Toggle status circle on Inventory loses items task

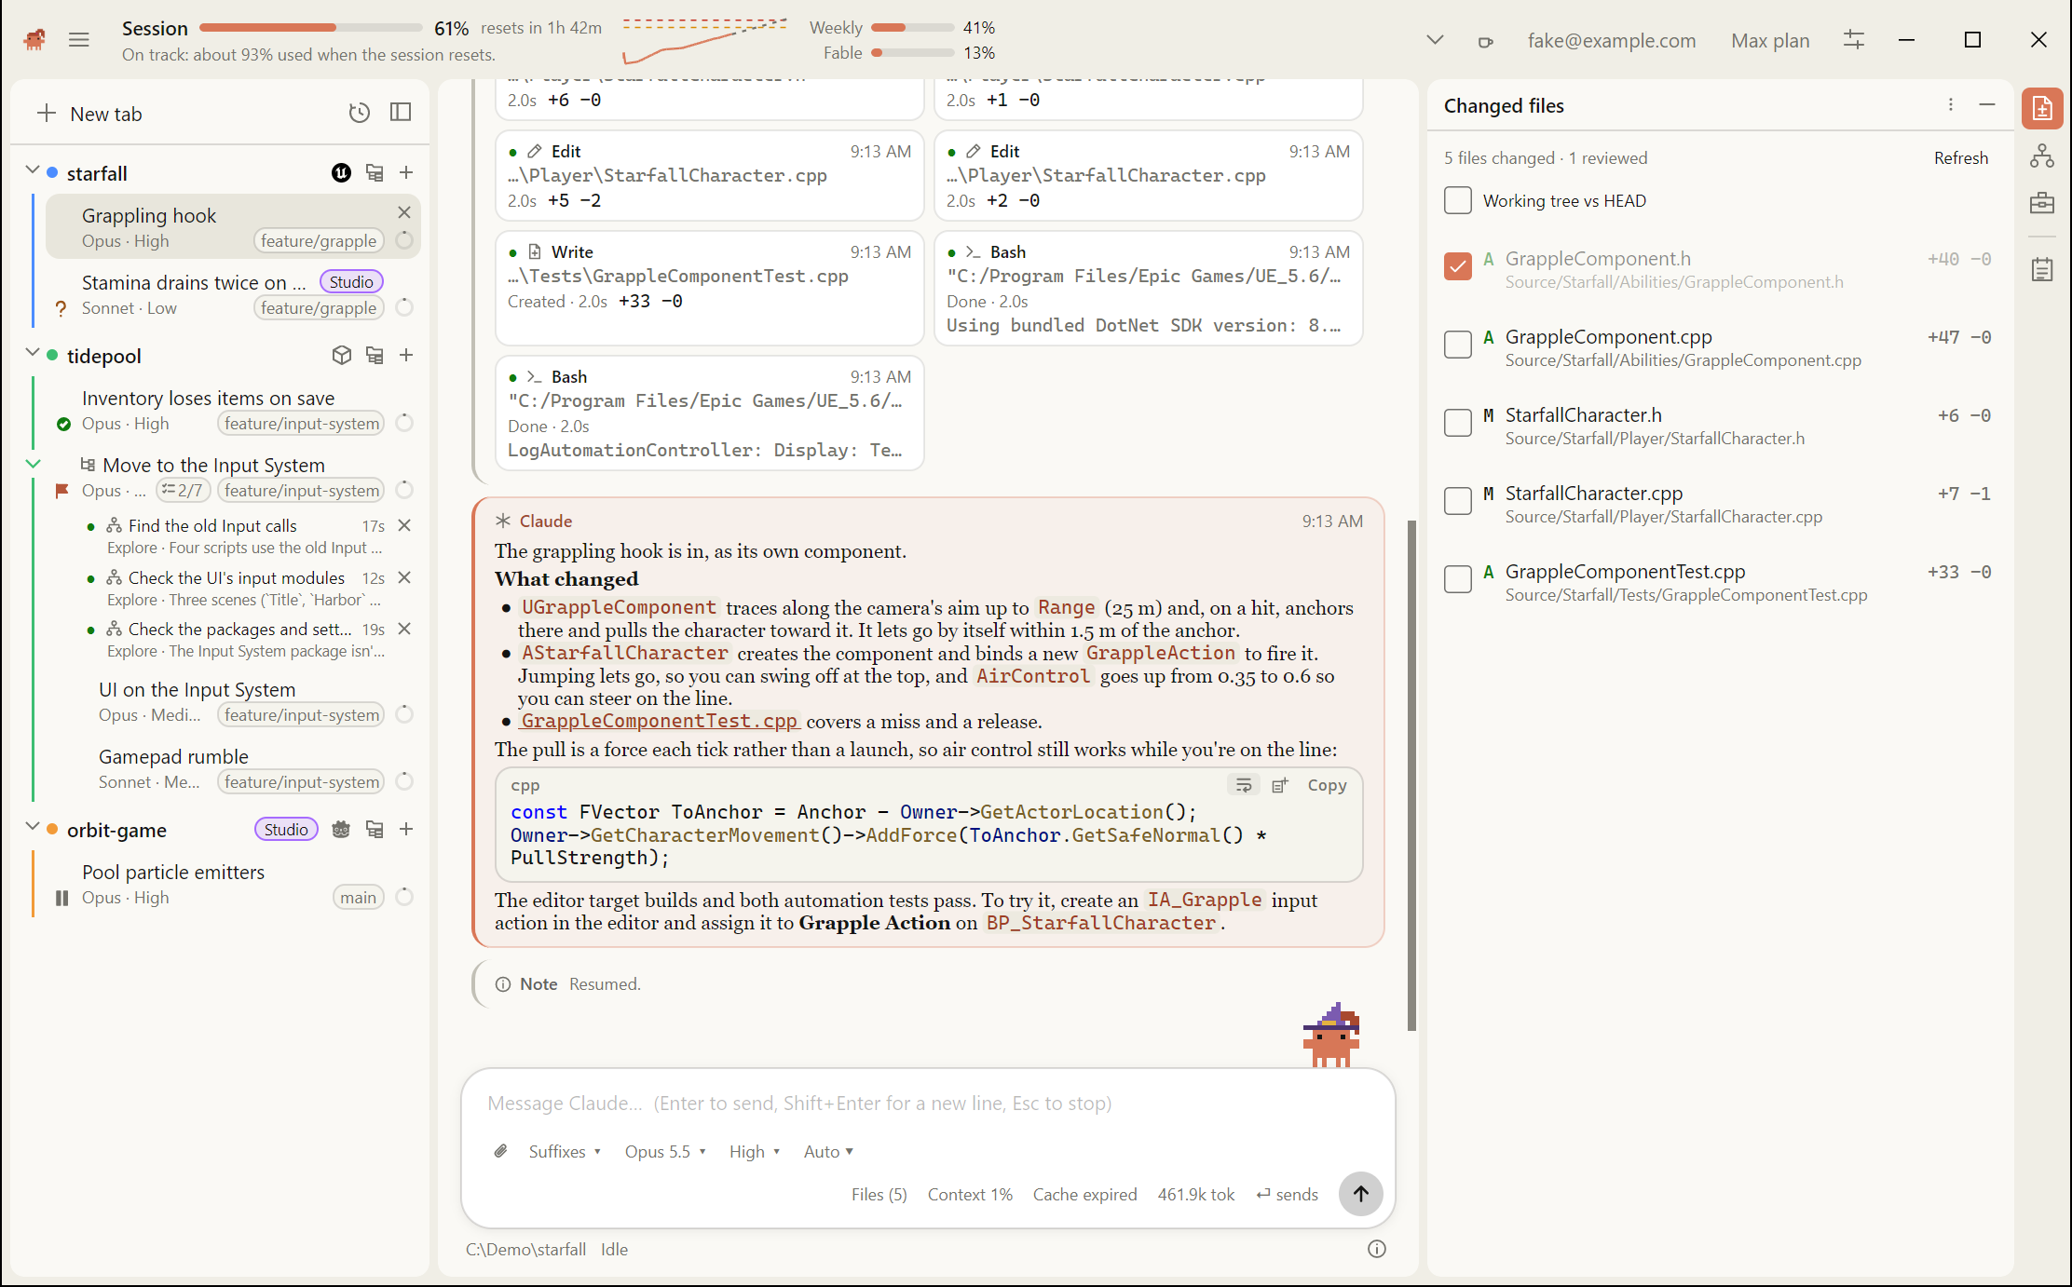tap(404, 423)
